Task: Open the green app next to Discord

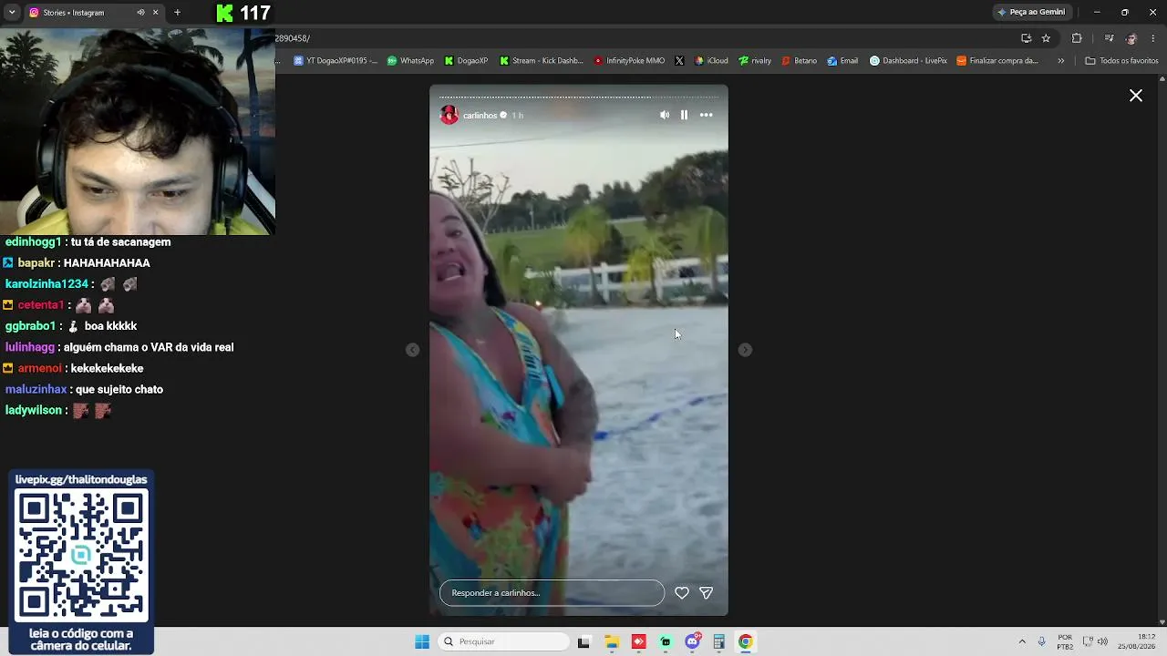Action: [x=666, y=641]
